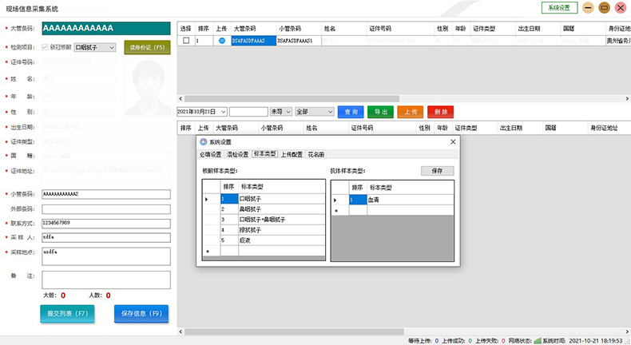Minimize the application with the yellow button
631x345 pixels.
(x=588, y=8)
